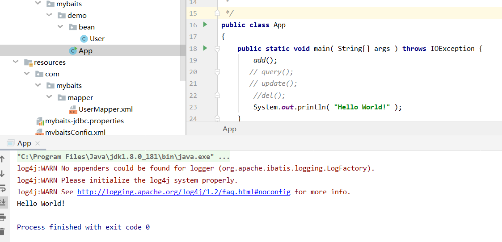Click the App breadcrumb below the editor
The width and height of the screenshot is (502, 242).
[229, 129]
